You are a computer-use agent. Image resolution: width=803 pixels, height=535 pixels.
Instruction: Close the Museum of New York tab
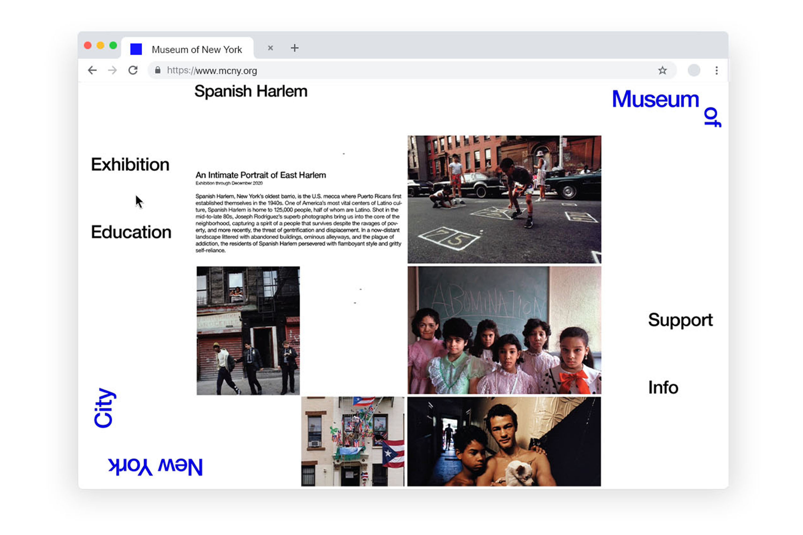click(x=270, y=48)
